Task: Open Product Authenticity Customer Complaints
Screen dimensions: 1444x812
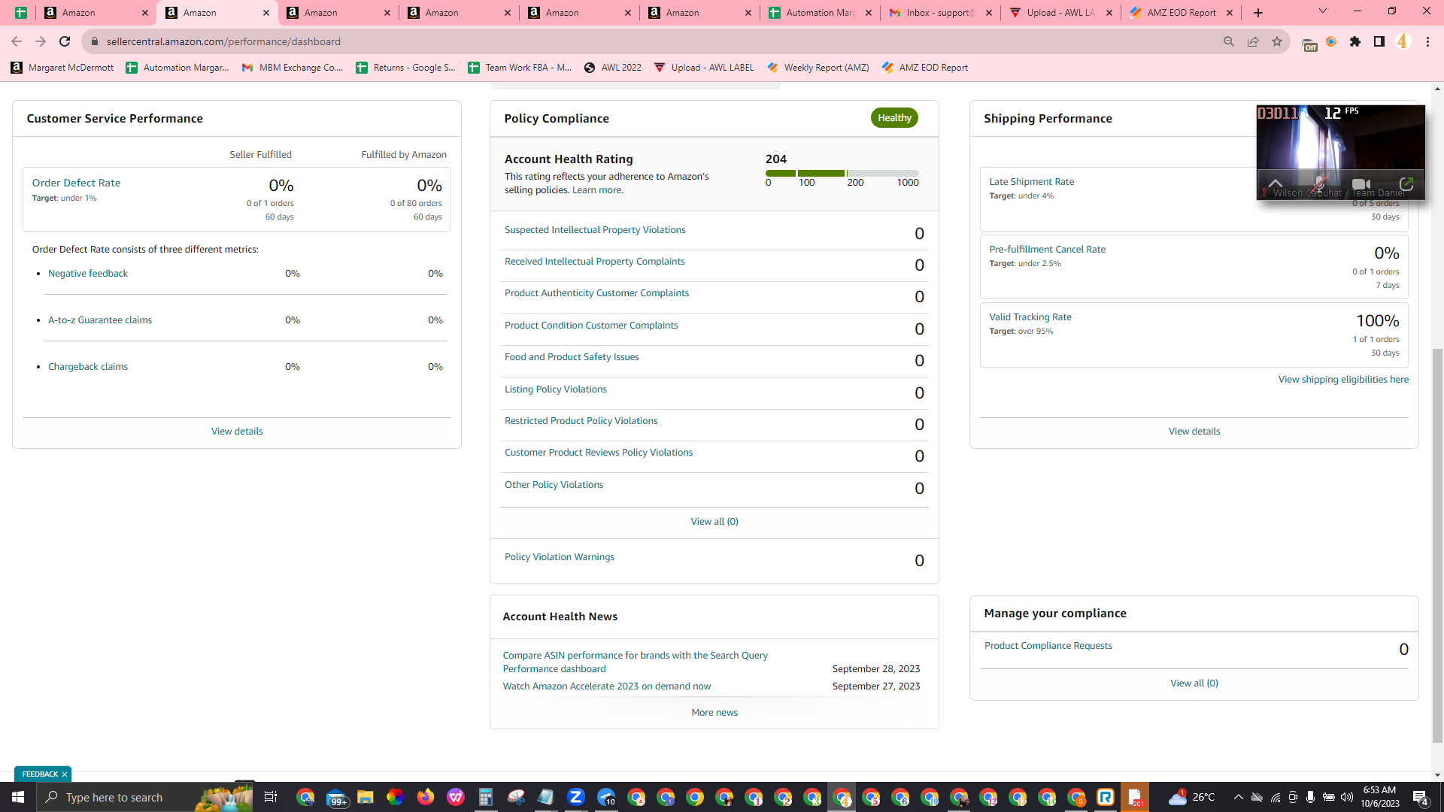Action: tap(596, 293)
